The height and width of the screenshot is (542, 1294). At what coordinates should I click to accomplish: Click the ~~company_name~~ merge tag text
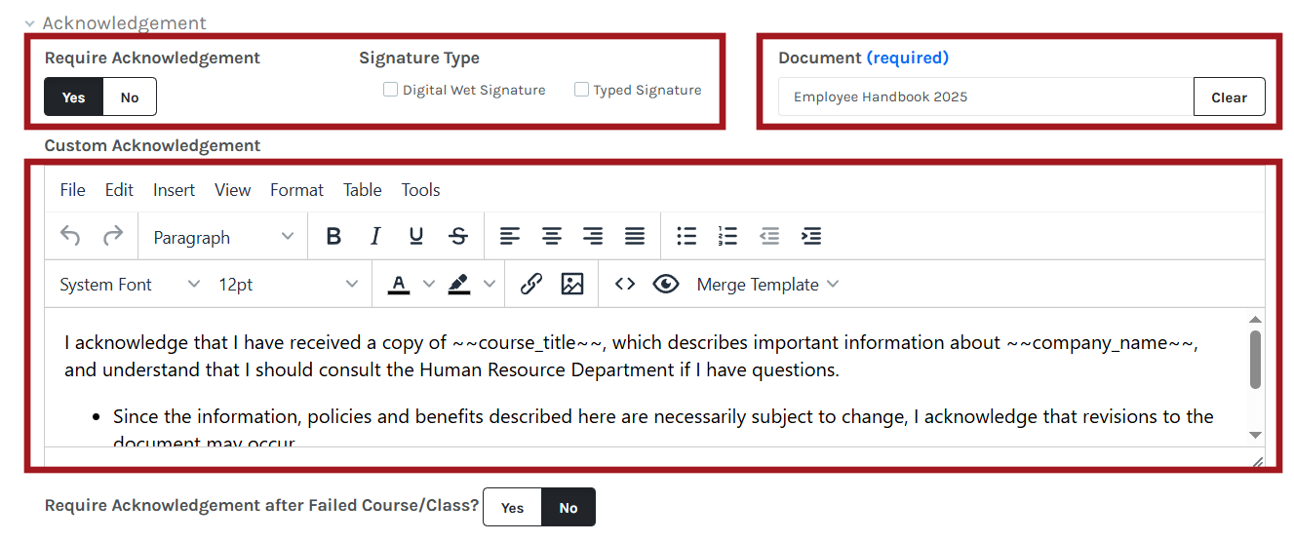[1101, 342]
